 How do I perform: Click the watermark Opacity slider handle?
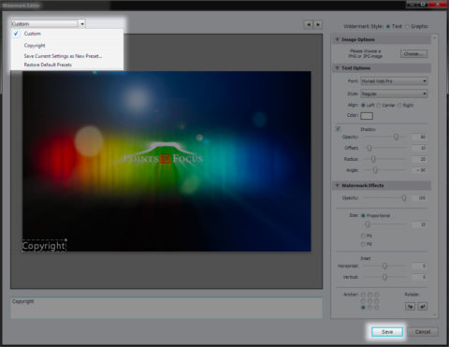pos(404,198)
